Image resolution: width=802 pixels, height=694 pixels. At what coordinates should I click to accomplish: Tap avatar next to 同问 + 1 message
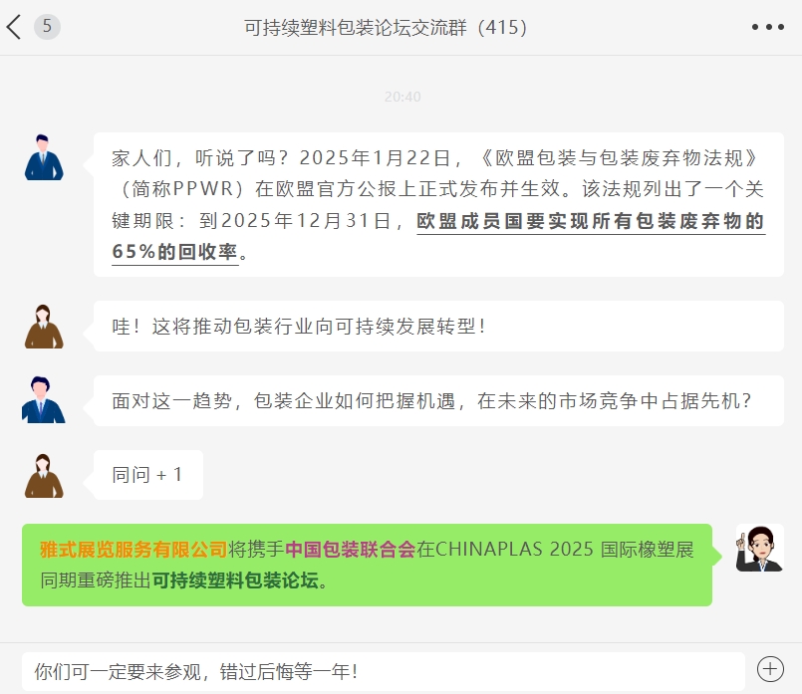[44, 476]
